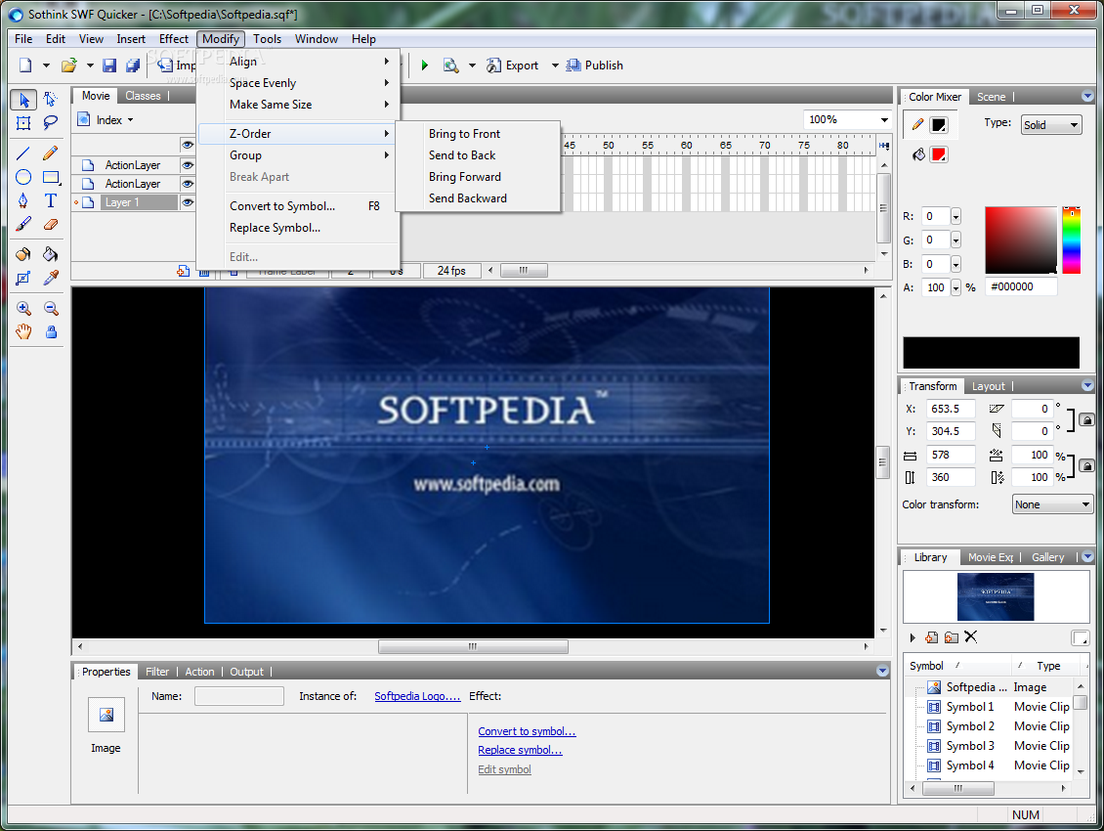The height and width of the screenshot is (831, 1104).
Task: Select the Zoom In tool
Action: (23, 308)
